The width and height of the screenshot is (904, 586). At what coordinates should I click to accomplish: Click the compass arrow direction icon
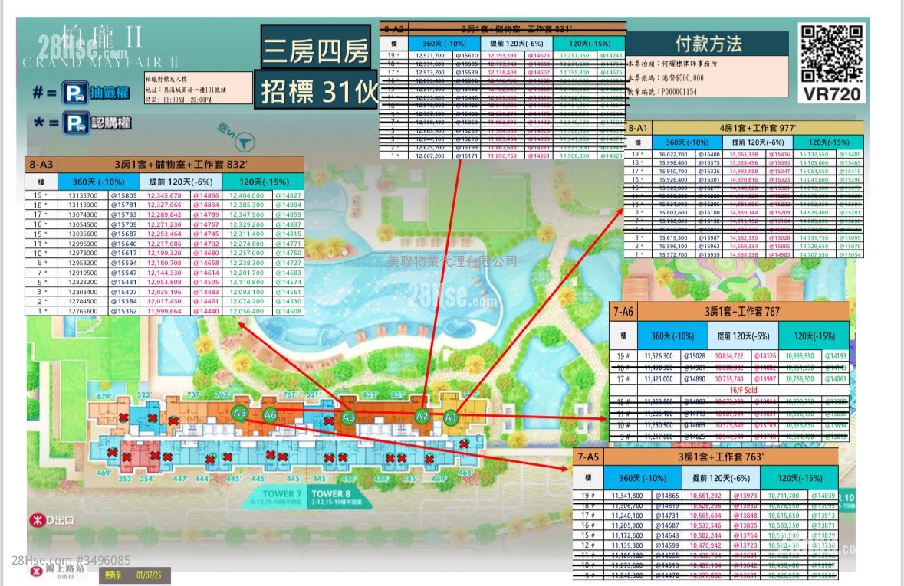click(x=245, y=142)
